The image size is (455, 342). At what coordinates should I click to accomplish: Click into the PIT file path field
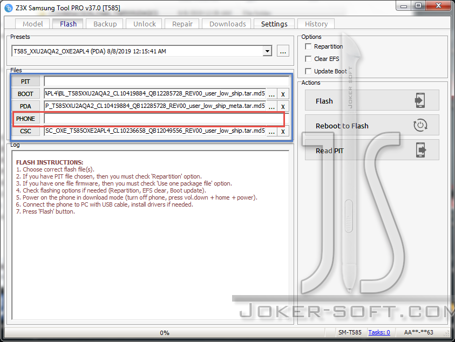[x=167, y=81]
